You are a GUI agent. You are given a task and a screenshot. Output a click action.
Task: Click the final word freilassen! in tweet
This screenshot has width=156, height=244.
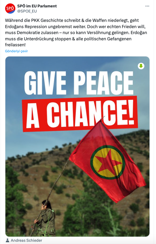click(x=15, y=45)
